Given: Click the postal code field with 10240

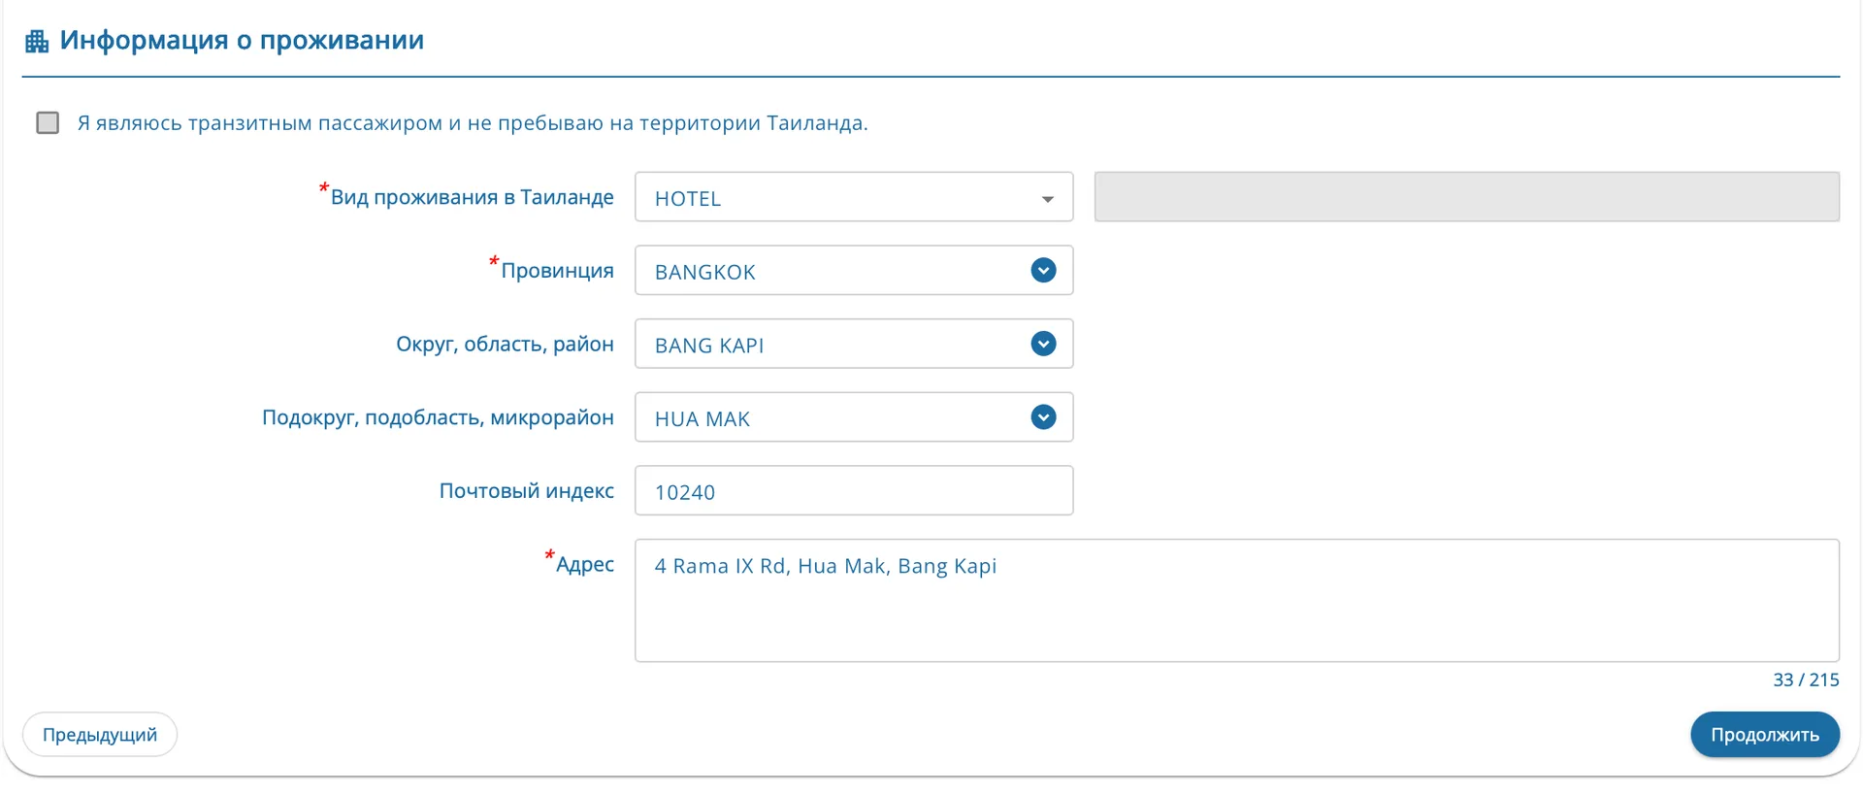Looking at the screenshot, I should pyautogui.click(x=854, y=491).
